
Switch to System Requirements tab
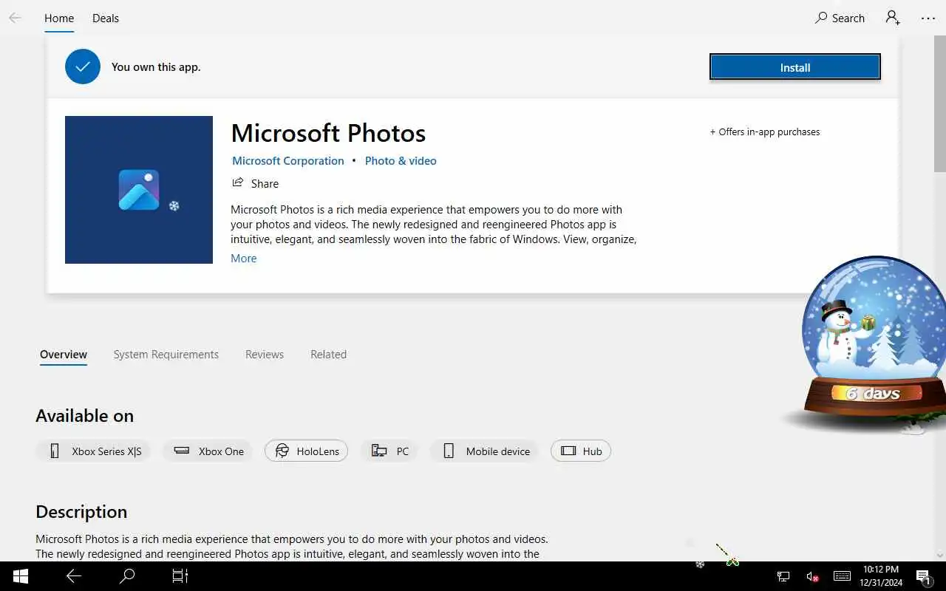pyautogui.click(x=166, y=355)
